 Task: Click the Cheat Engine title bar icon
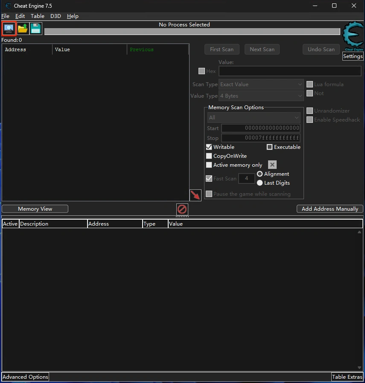(x=8, y=6)
